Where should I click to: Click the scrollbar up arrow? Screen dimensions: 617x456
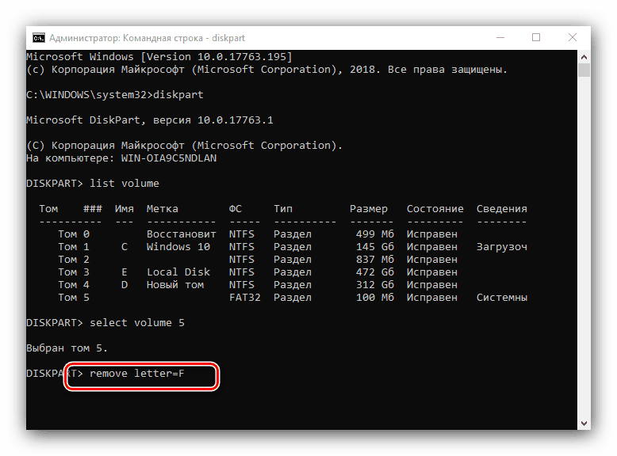coord(584,57)
